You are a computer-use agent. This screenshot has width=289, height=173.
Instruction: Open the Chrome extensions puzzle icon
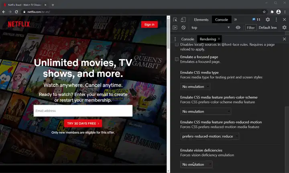272,12
